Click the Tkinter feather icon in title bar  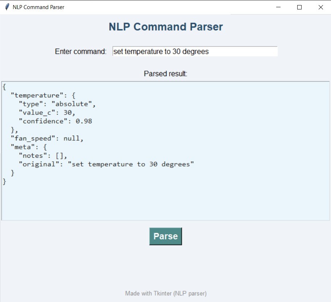pyautogui.click(x=7, y=7)
